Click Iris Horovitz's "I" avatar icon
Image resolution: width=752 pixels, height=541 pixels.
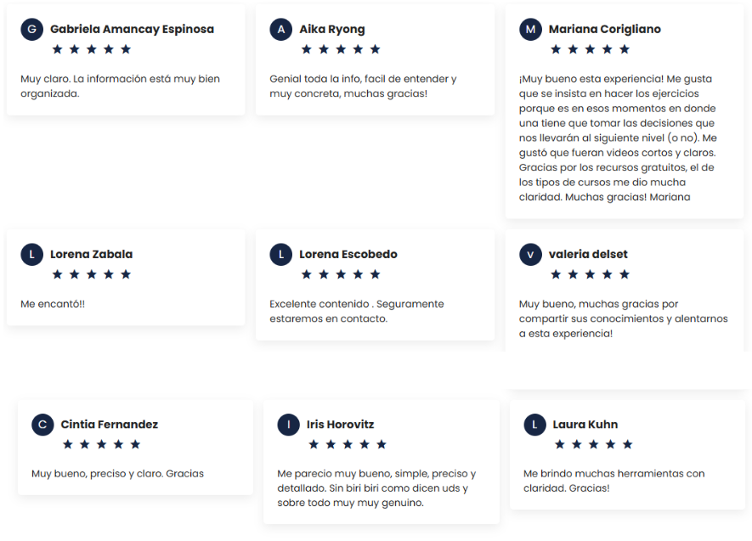(289, 425)
